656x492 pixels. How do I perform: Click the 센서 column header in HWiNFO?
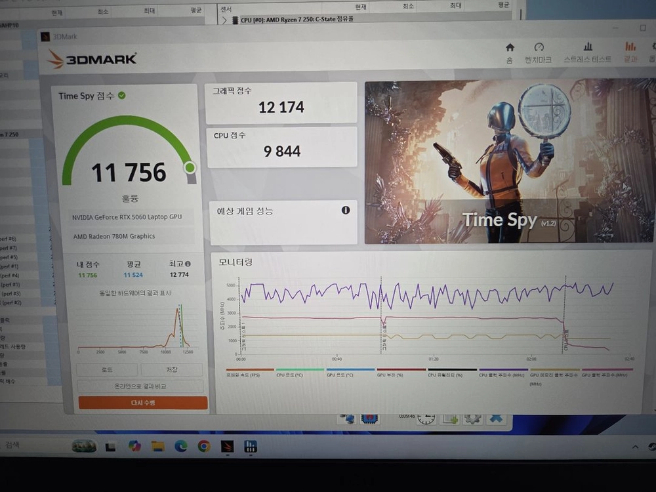click(x=226, y=9)
